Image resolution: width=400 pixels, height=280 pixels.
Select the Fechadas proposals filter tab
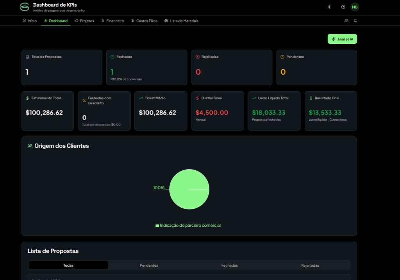click(230, 266)
